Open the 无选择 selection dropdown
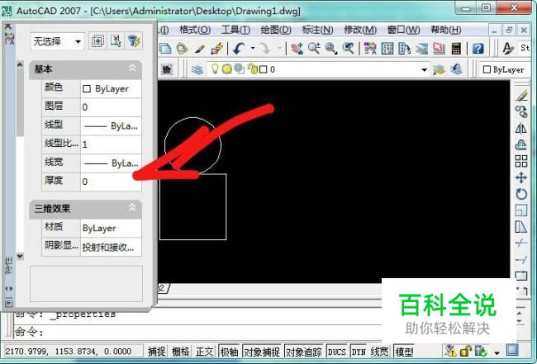The height and width of the screenshot is (364, 537). [x=58, y=41]
